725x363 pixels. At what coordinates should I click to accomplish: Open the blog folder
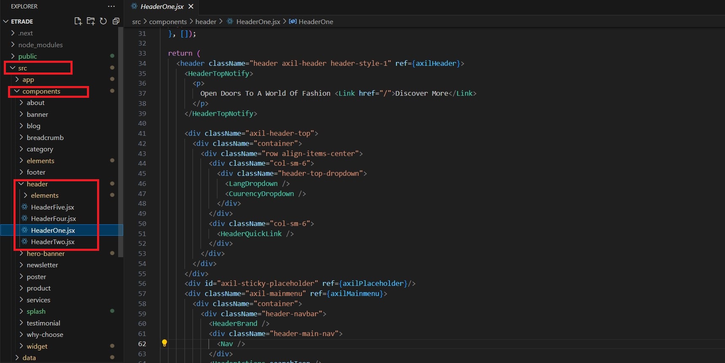tap(33, 126)
